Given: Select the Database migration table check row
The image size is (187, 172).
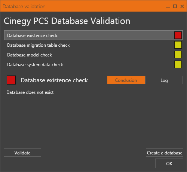Looking at the screenshot, I should [x=93, y=45].
